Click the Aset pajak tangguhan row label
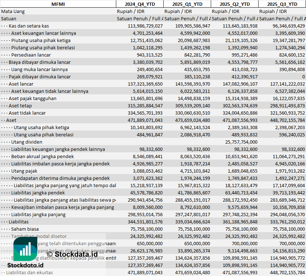306x276 pixels. pos(32,98)
